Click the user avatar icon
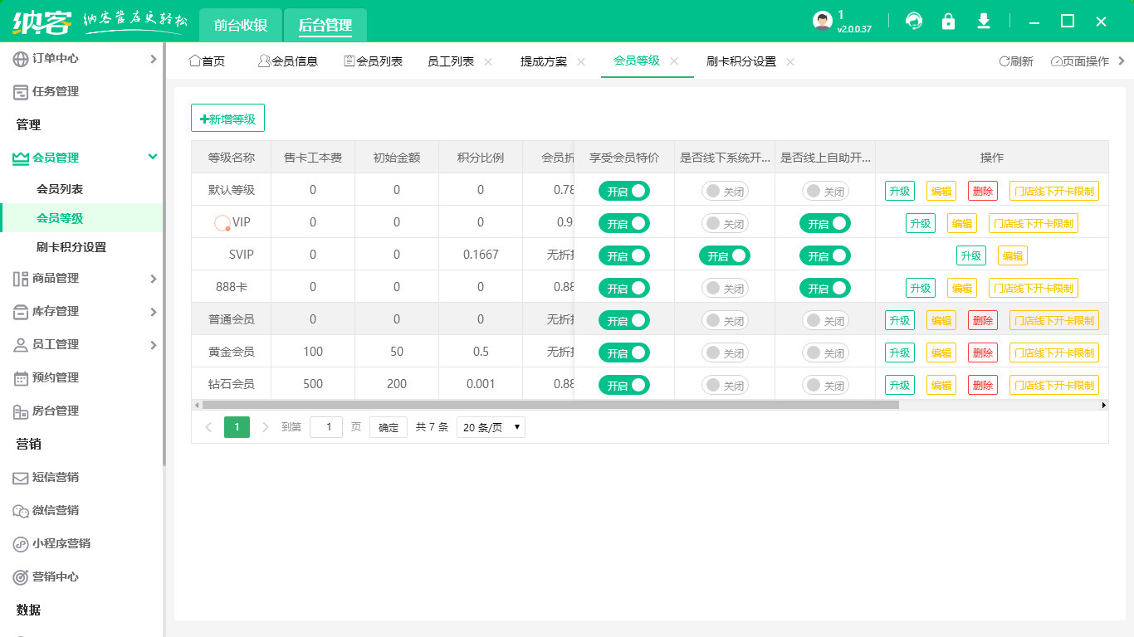The width and height of the screenshot is (1134, 637). [x=822, y=22]
